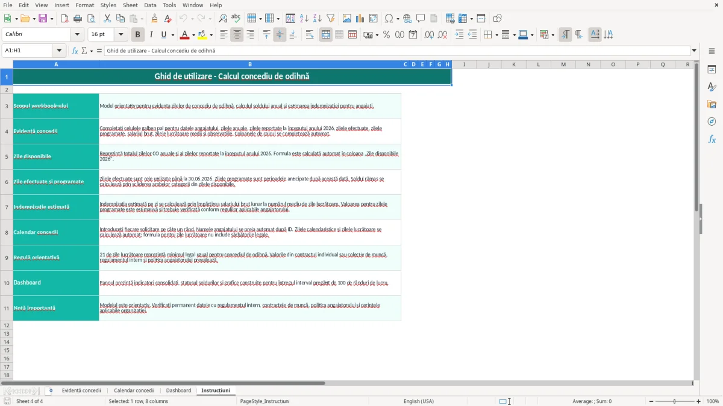Expand the font color dropdown arrow
Viewport: 723px width, 406px height.
coord(193,35)
